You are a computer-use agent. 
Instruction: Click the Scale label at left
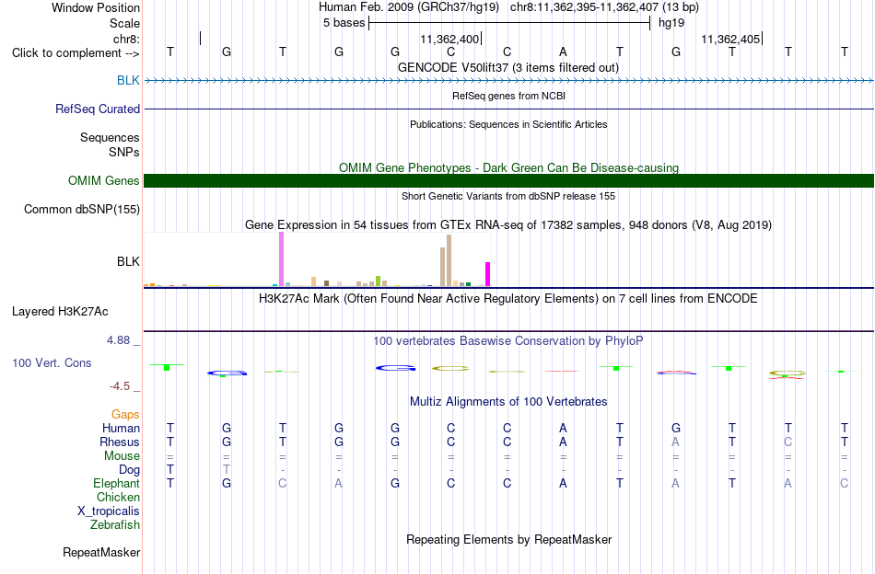125,23
